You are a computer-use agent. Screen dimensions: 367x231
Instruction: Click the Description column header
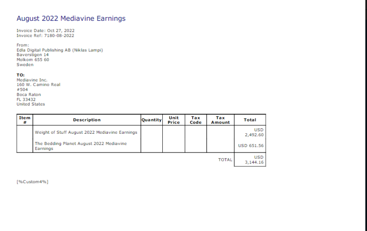coord(87,120)
